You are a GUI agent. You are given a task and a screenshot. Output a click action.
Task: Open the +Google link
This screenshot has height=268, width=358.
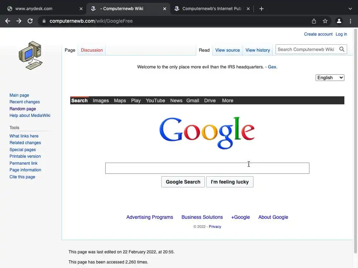pos(241,217)
